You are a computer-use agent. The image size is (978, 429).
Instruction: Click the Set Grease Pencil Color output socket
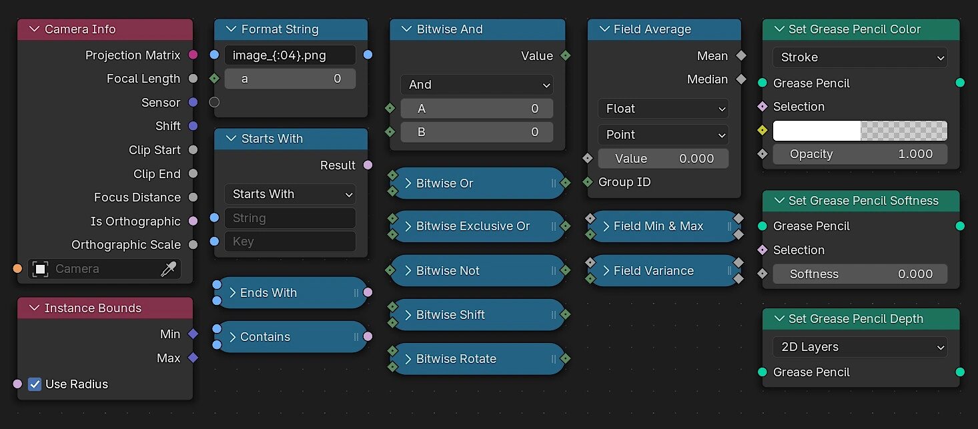[960, 83]
